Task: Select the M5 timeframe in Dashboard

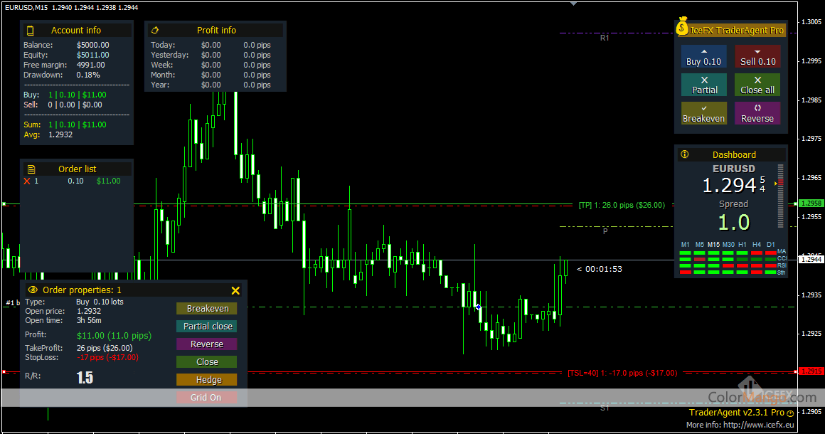Action: [x=699, y=245]
